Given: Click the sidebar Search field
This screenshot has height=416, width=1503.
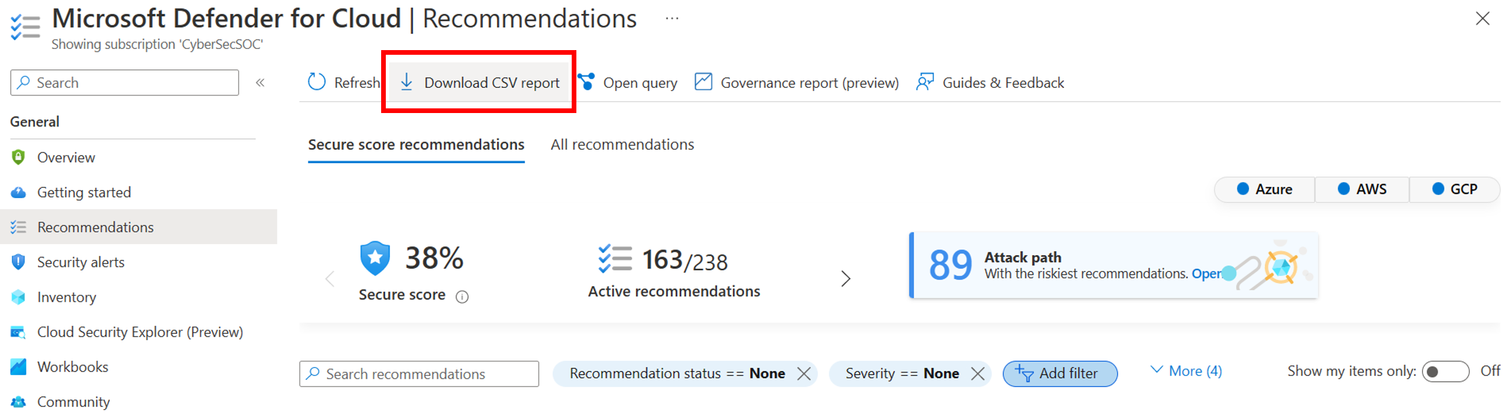Looking at the screenshot, I should click(124, 82).
